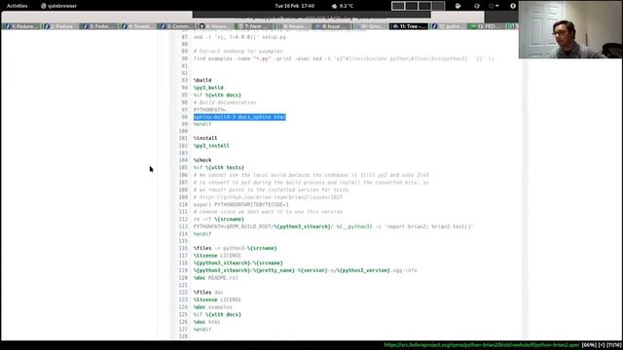Switch to tab 6: Neuro...
Screen dimensions: 623x350
216,26
